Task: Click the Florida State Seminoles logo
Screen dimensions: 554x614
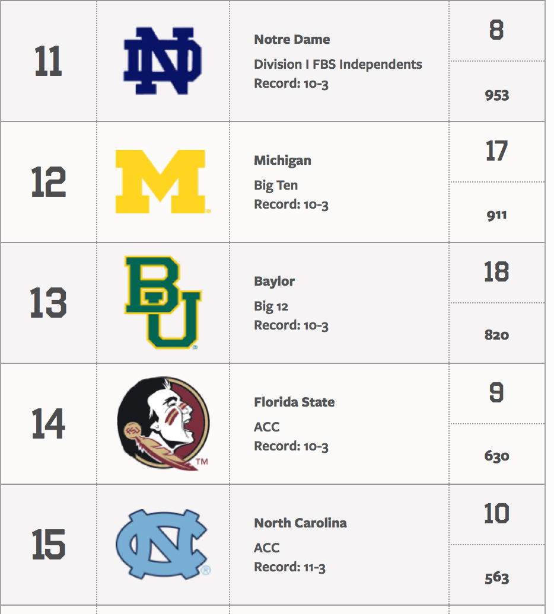Action: 163,423
